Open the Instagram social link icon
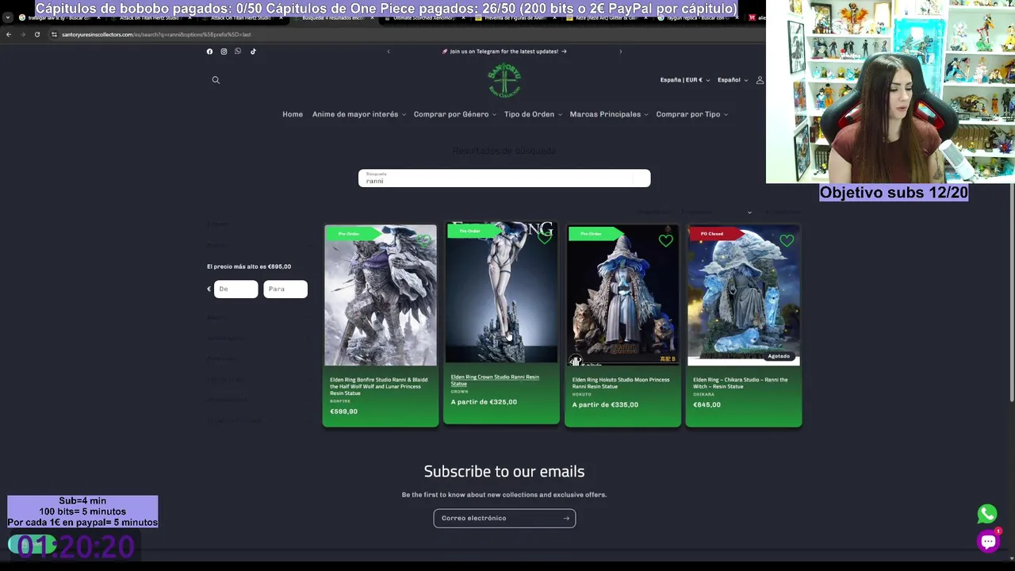The image size is (1015, 571). click(224, 52)
